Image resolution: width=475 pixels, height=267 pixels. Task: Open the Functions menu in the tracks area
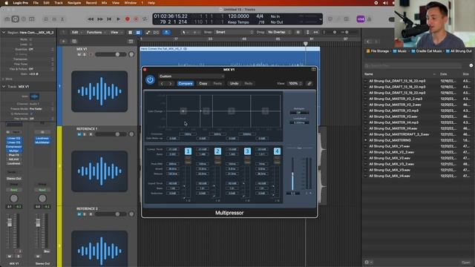pyautogui.click(x=96, y=33)
